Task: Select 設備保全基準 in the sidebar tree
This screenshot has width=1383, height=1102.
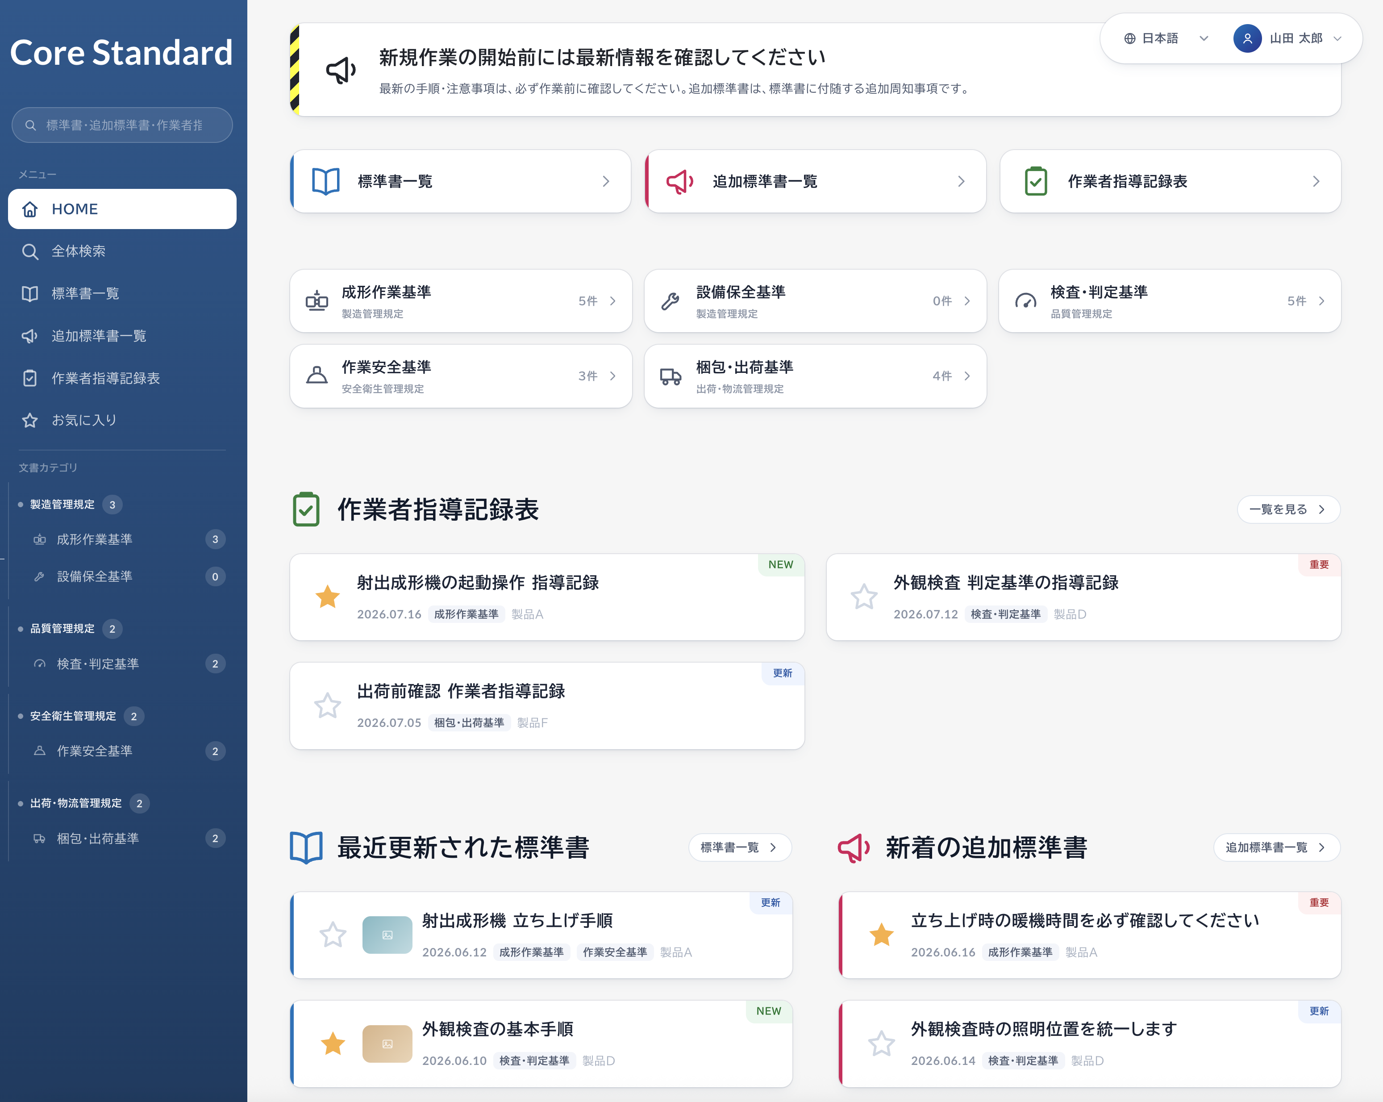Action: (128, 576)
